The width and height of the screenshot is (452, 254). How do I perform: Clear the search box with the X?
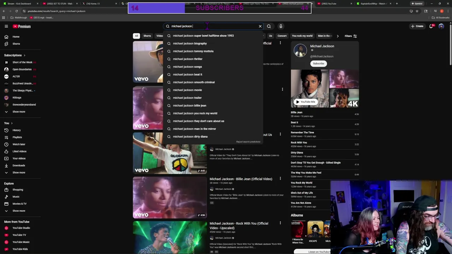(260, 26)
